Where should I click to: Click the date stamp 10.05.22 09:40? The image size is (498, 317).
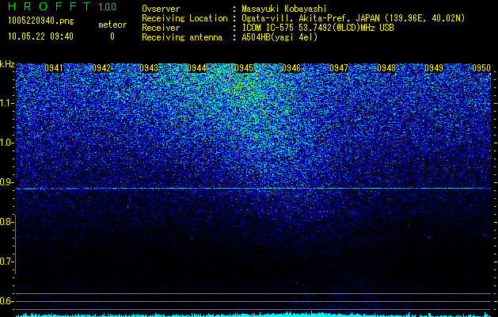pos(40,36)
